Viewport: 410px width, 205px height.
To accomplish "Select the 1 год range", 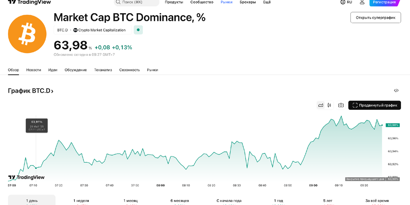I will [279, 200].
